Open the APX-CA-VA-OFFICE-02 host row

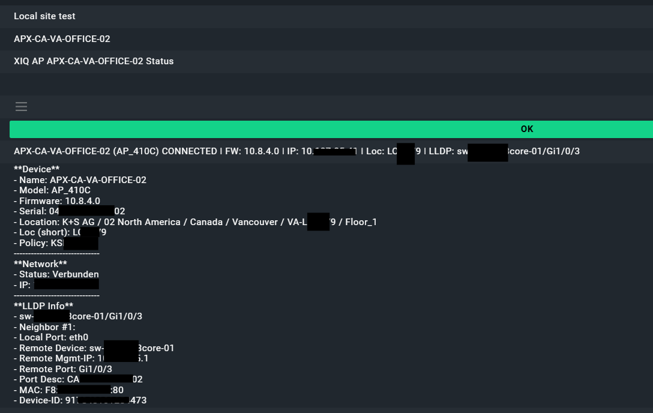pos(62,39)
